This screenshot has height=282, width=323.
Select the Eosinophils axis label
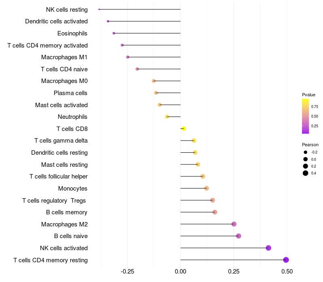(72, 33)
